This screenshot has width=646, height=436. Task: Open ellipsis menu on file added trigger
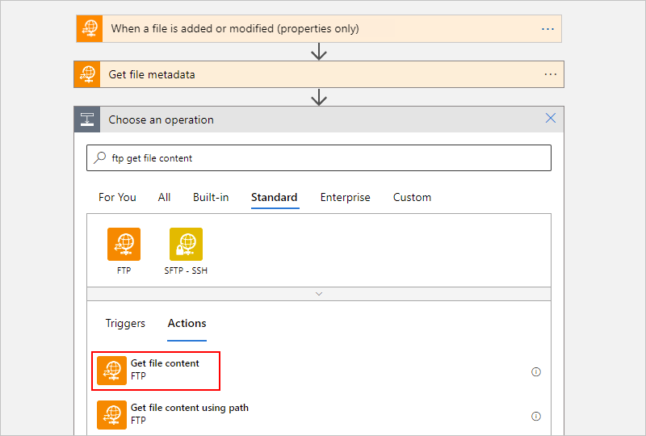click(547, 28)
